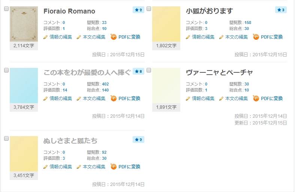Edit body text (本文の編集) of 小狐がおります

(237, 37)
